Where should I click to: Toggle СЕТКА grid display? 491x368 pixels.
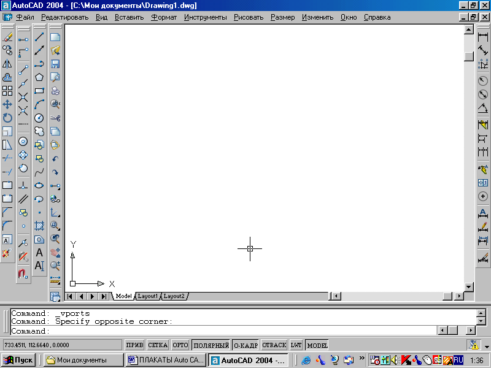click(158, 345)
